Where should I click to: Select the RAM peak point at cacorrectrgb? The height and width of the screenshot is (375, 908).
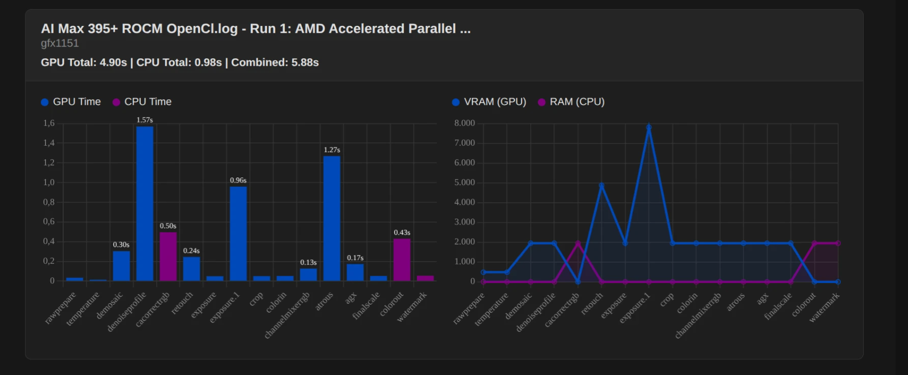(578, 243)
